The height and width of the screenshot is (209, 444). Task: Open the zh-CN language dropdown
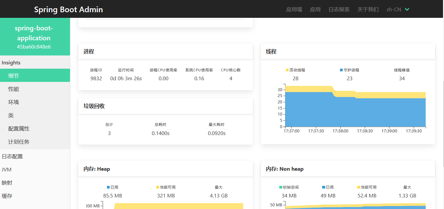tap(398, 10)
